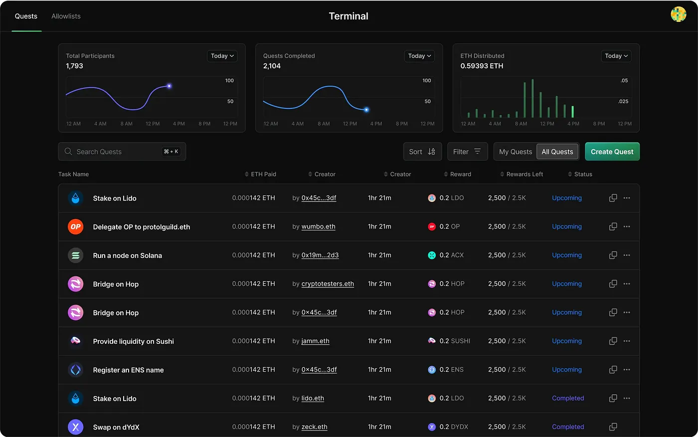Open the Sort options
This screenshot has width=698, height=437.
point(422,152)
